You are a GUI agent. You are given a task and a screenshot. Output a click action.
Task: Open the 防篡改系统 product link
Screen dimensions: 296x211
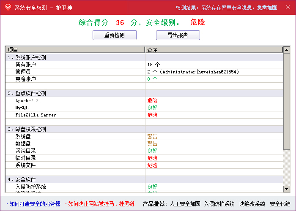[252, 204]
